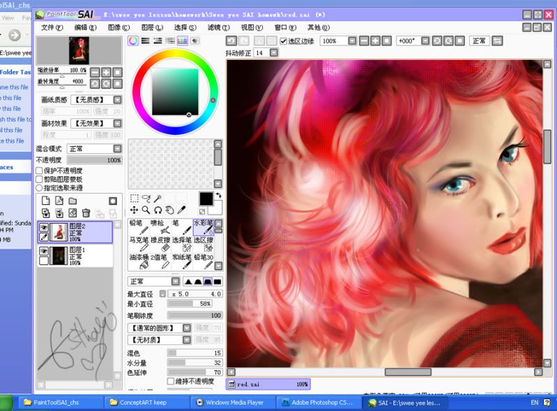Viewport: 557px width, 411px height.
Task: Enable the 保护不透明度 checkbox
Action: [40, 171]
